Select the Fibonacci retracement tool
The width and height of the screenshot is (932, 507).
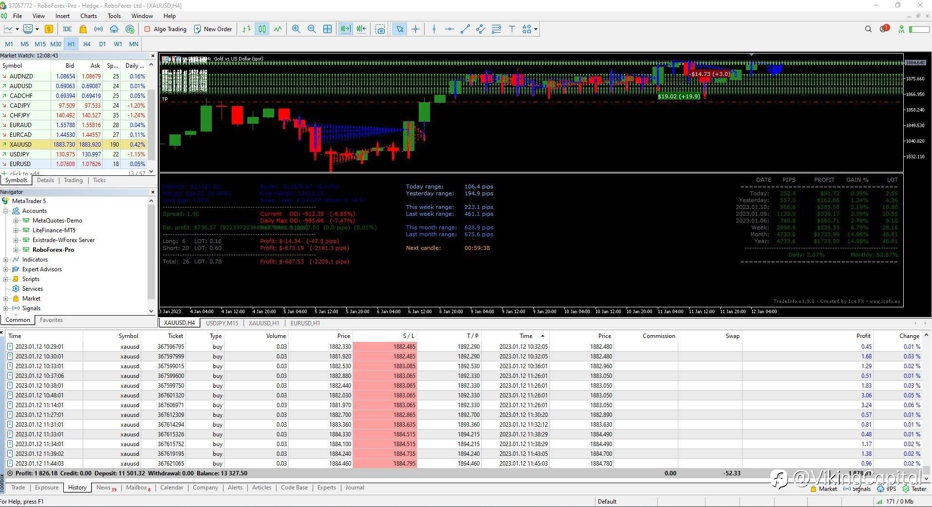click(x=496, y=29)
